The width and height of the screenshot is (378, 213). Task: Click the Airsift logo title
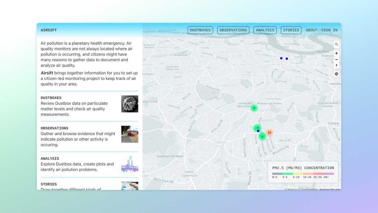49,30
